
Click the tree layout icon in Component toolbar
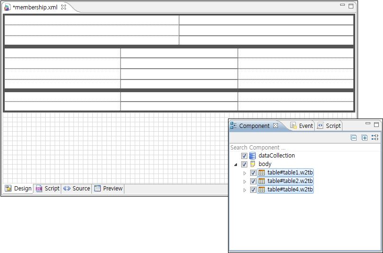point(375,138)
